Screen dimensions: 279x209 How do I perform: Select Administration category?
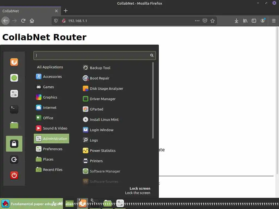coord(51,139)
